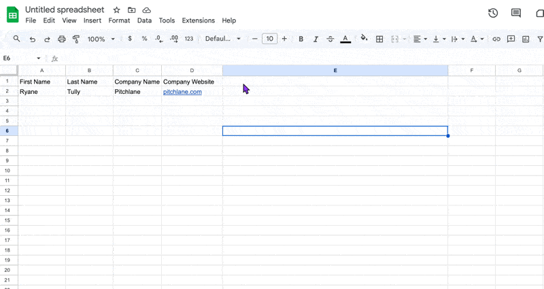
Task: Expand the Name box dropdown arrow
Action: (x=39, y=58)
